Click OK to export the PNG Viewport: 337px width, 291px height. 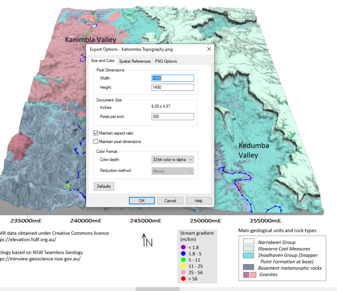142,200
